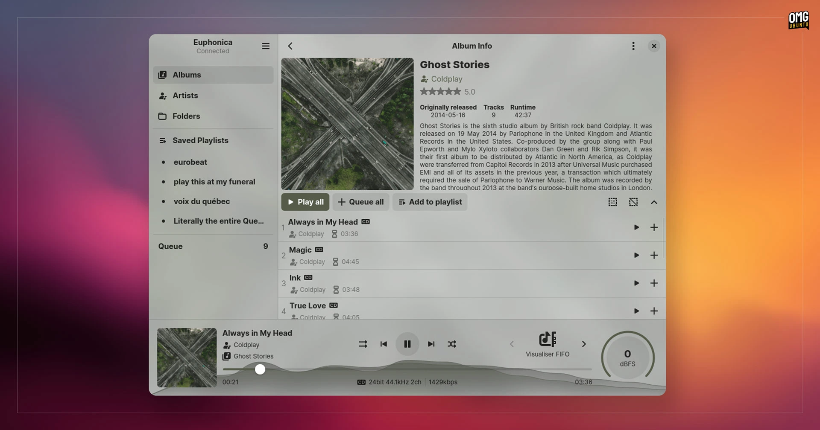This screenshot has height=430, width=820.
Task: Click the Visualiser FIFO output icon
Action: coord(548,339)
